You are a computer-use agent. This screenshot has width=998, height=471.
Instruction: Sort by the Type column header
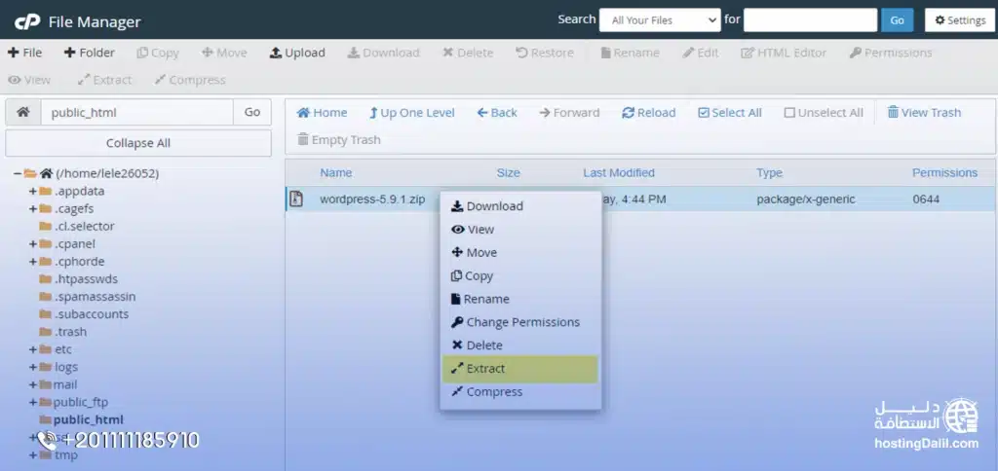tap(770, 173)
